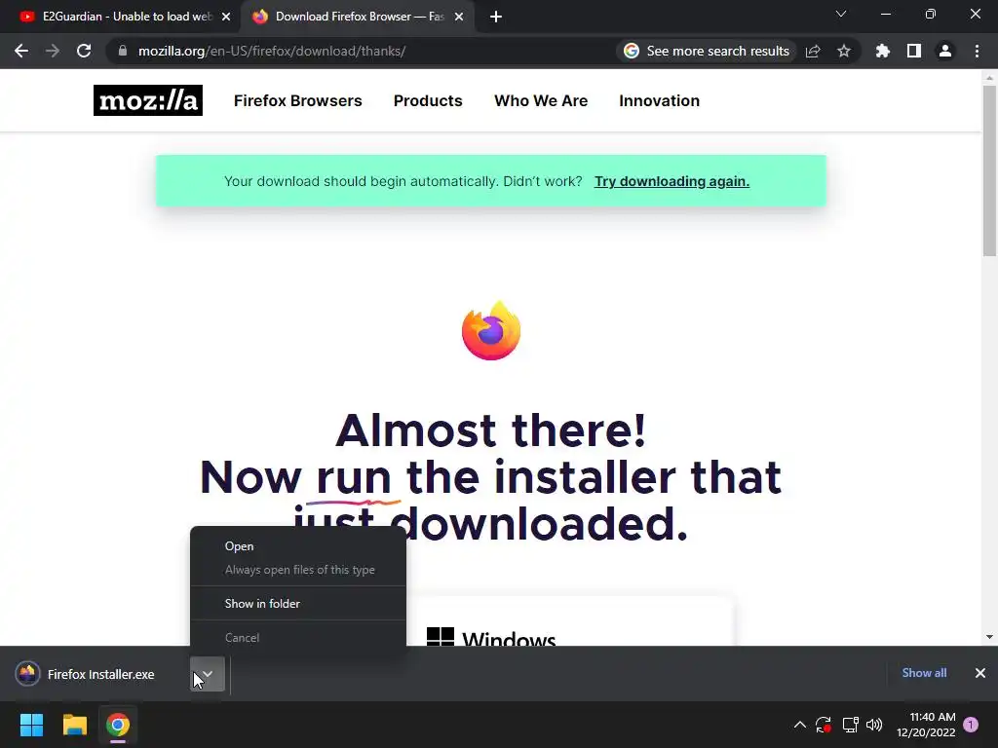
Task: Toggle the download options chevron
Action: [x=208, y=674]
